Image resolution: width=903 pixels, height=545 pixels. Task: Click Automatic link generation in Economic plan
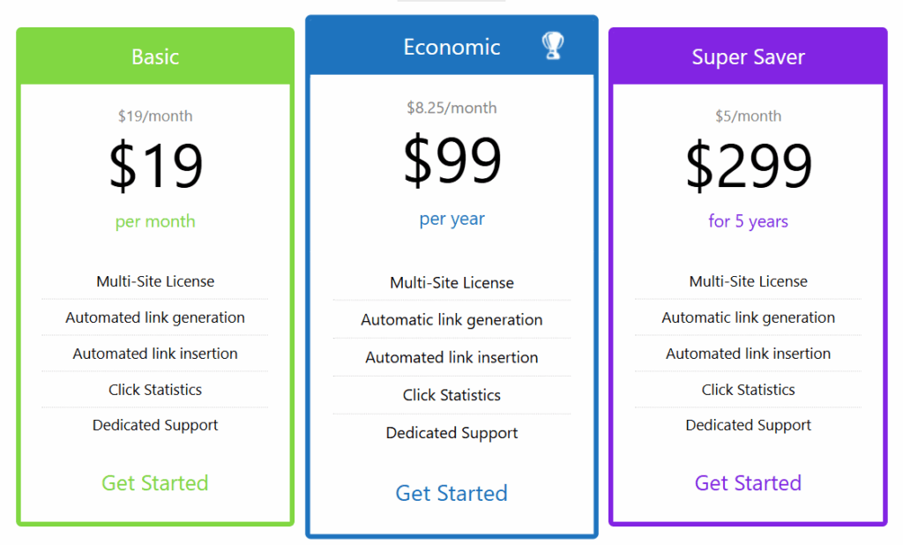pos(451,320)
